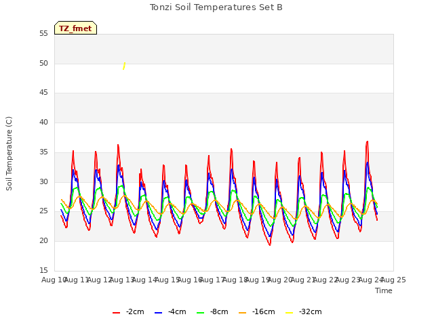
Task: Toggle the -4cm series in legend
Action: 170,312
